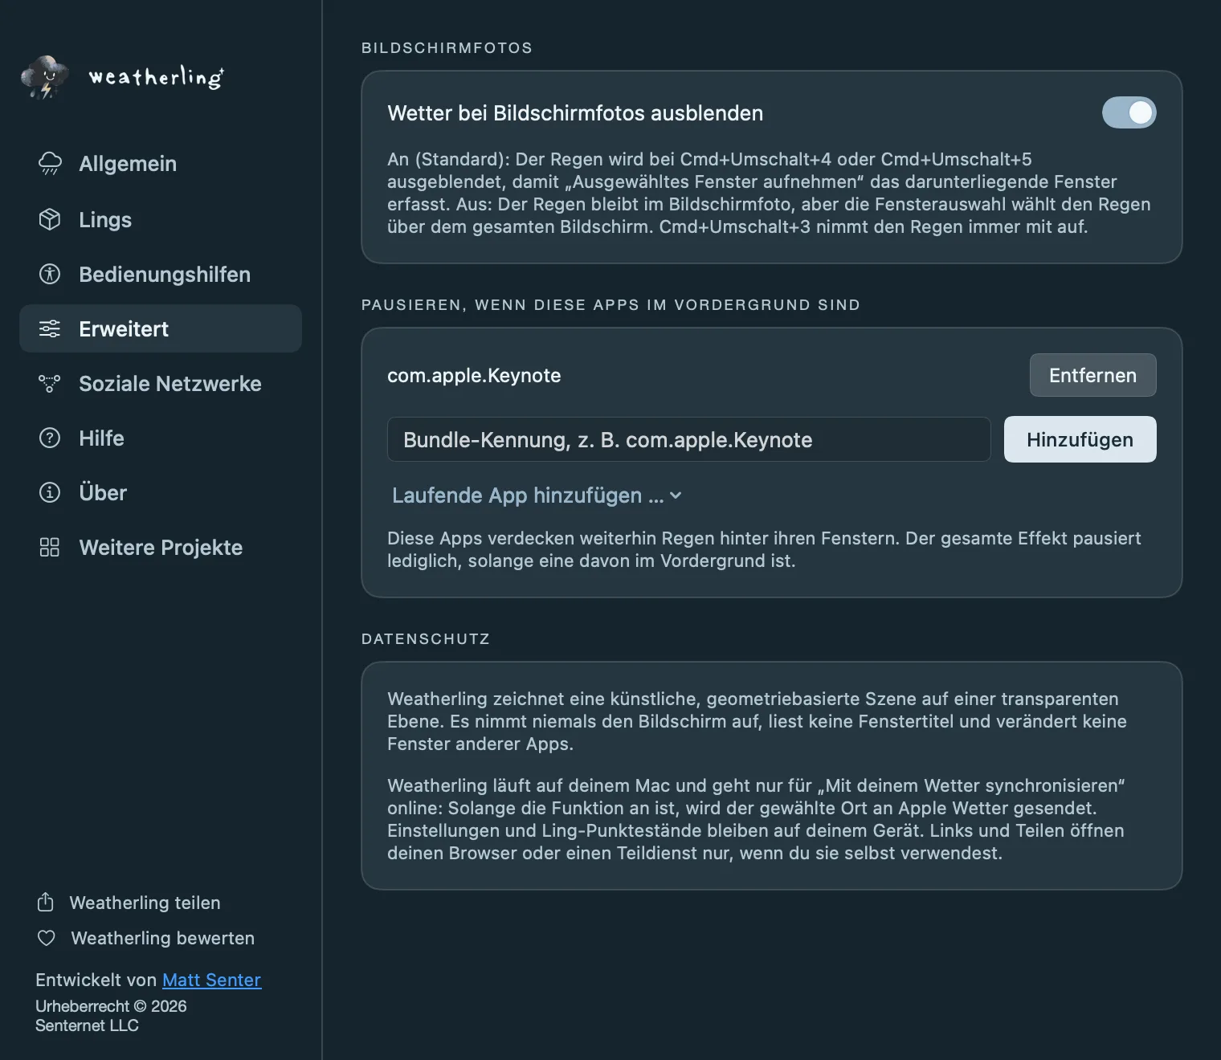Click the Weatherling cloud logo icon

[46, 77]
